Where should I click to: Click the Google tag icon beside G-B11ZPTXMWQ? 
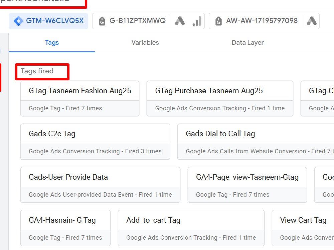pos(102,21)
